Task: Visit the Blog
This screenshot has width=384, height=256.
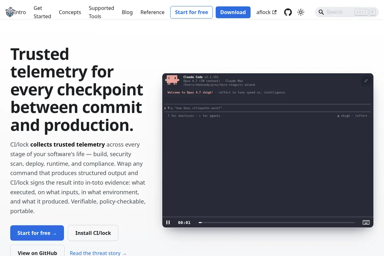Action: (x=127, y=12)
